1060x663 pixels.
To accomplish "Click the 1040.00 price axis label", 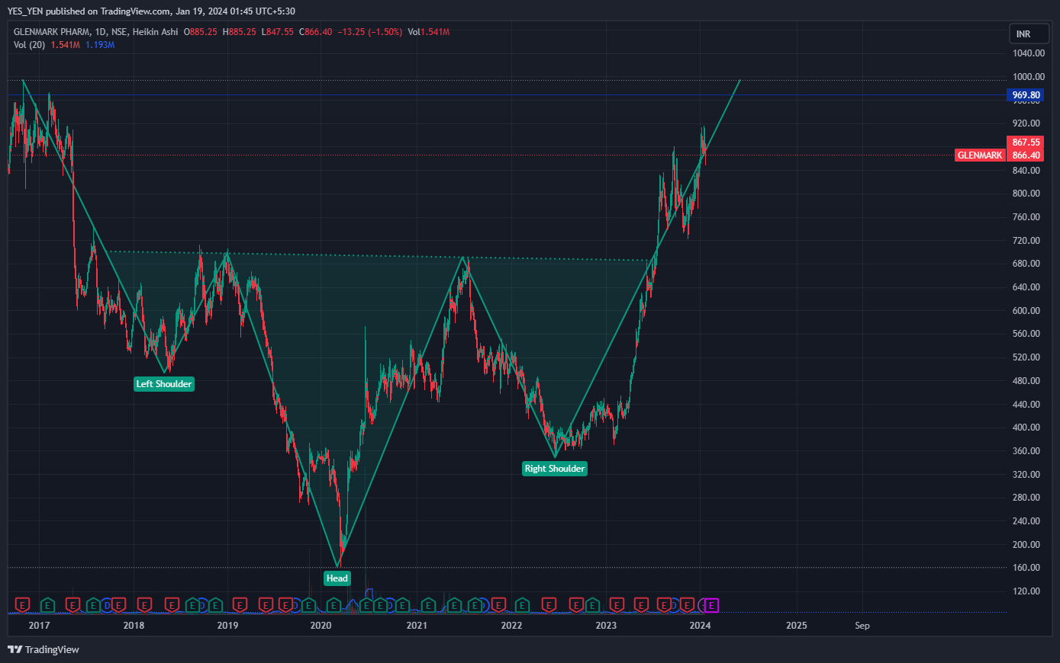I will pyautogui.click(x=1029, y=53).
